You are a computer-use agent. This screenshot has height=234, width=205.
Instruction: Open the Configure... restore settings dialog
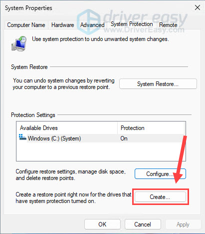pos(160,174)
